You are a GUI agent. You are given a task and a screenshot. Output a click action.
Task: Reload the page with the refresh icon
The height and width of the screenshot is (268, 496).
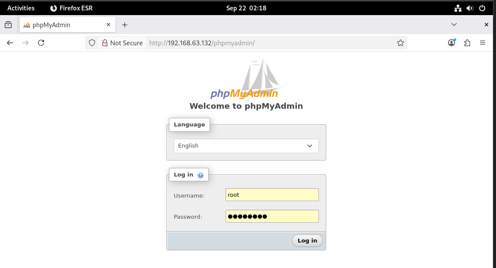click(41, 43)
